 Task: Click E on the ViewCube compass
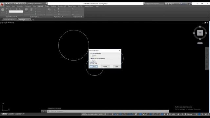pyautogui.click(x=206, y=33)
